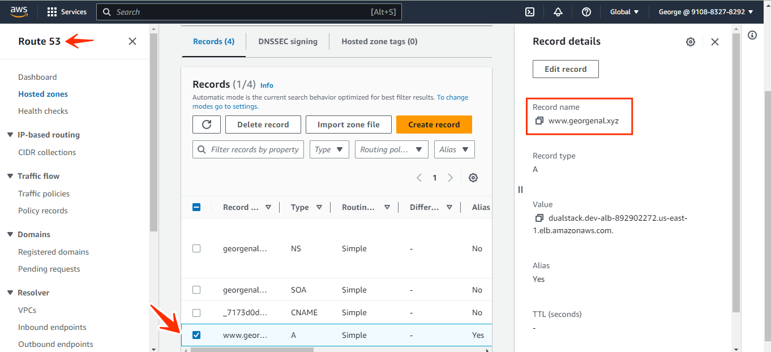The image size is (771, 352).
Task: Copy the record name www.georgenal.xyz
Action: coord(539,121)
